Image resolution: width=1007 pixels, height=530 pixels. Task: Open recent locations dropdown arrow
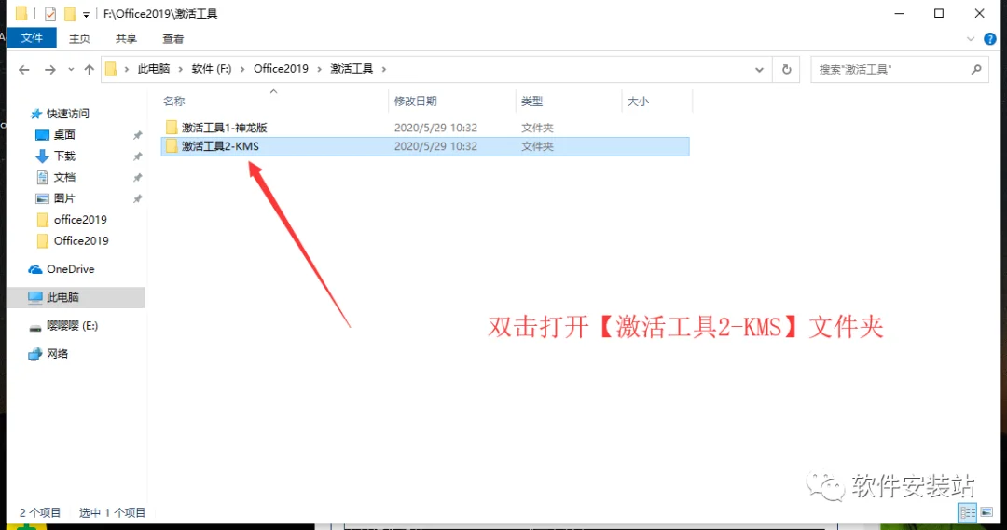[x=71, y=69]
